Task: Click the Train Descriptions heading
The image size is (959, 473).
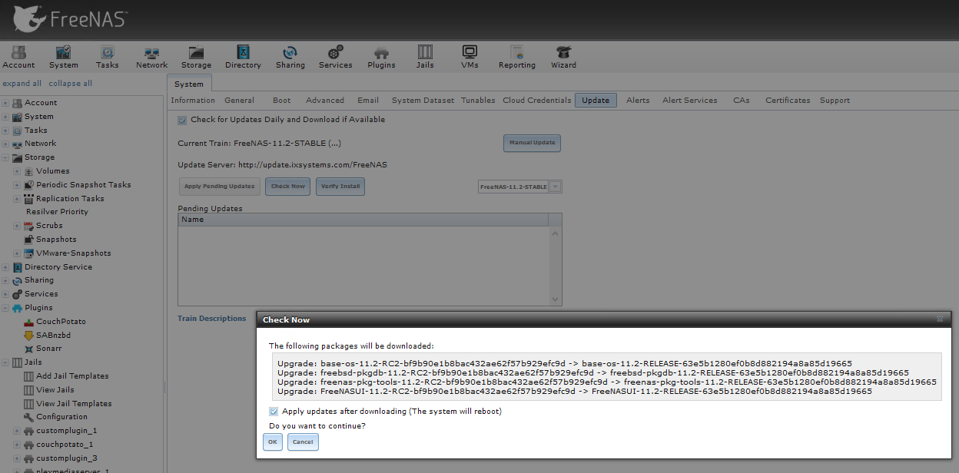Action: pyautogui.click(x=211, y=319)
